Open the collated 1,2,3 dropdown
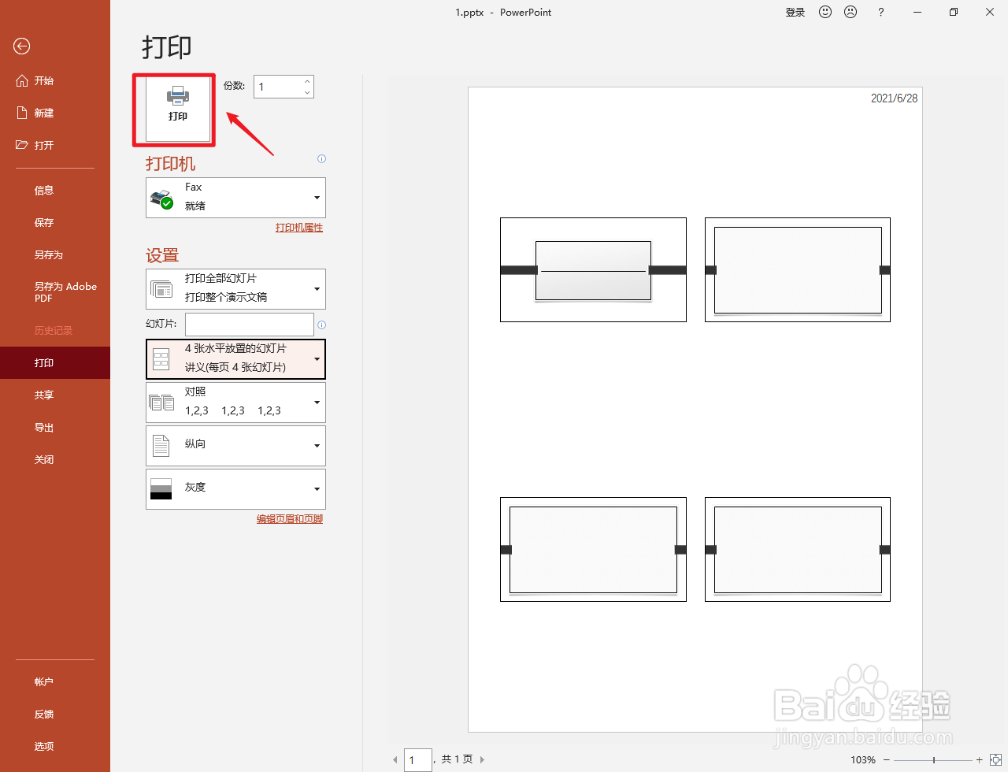The image size is (1008, 772). 235,402
